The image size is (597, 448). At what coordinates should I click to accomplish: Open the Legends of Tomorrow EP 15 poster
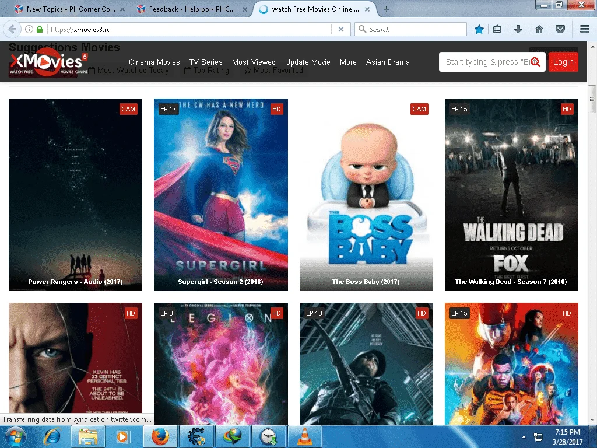point(511,363)
